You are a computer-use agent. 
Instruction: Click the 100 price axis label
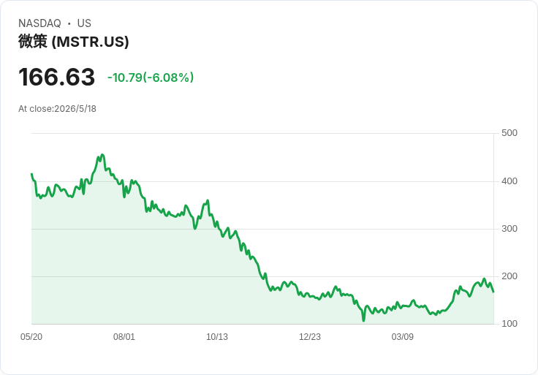point(509,324)
